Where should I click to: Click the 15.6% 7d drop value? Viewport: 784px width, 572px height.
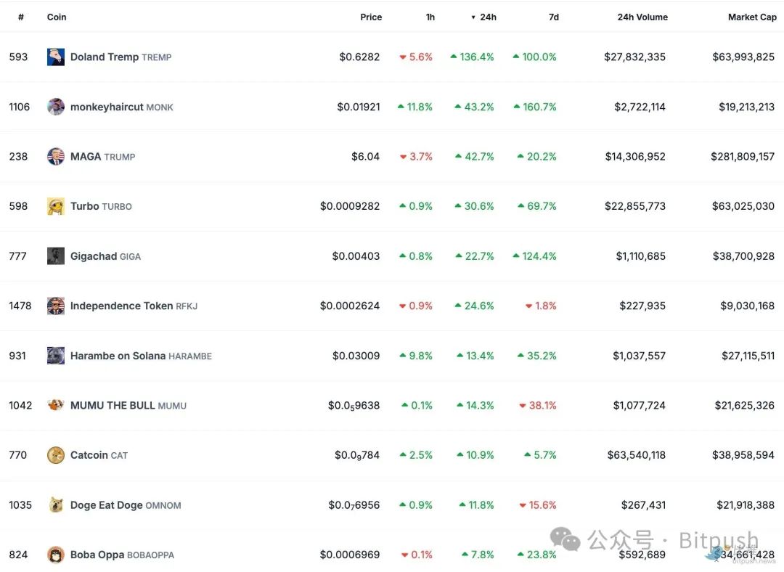click(542, 505)
